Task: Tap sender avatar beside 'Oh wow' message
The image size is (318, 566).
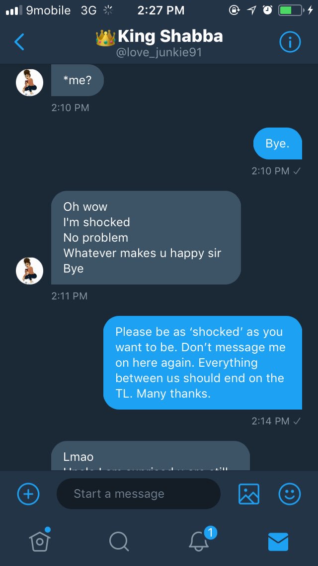Action: (29, 271)
